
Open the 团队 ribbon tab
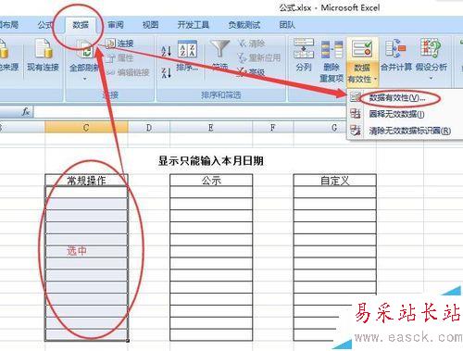point(287,25)
